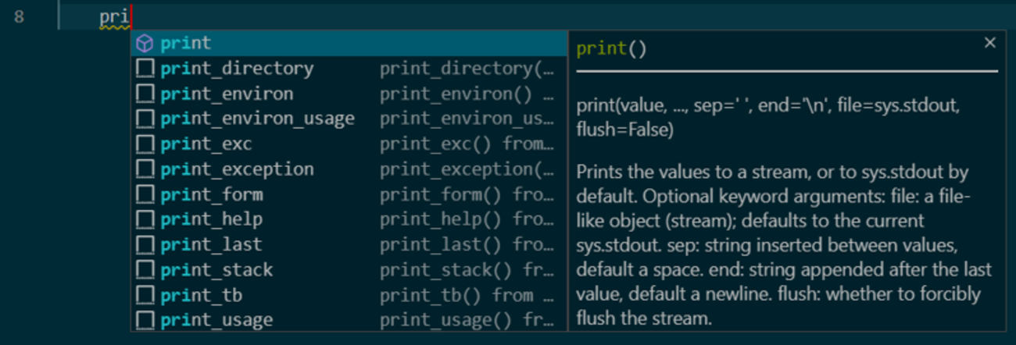Place cursor after typed text pri
The width and height of the screenshot is (1016, 345).
click(x=130, y=16)
